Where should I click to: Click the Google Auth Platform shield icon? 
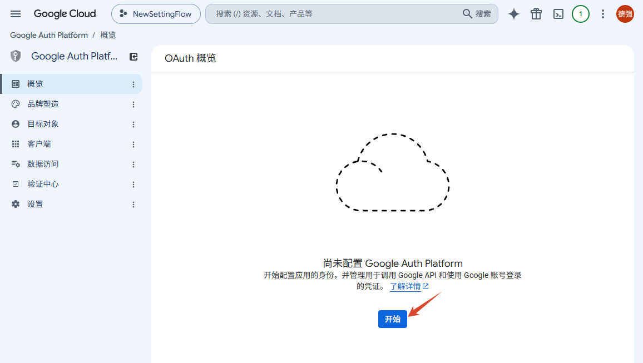[x=16, y=56]
